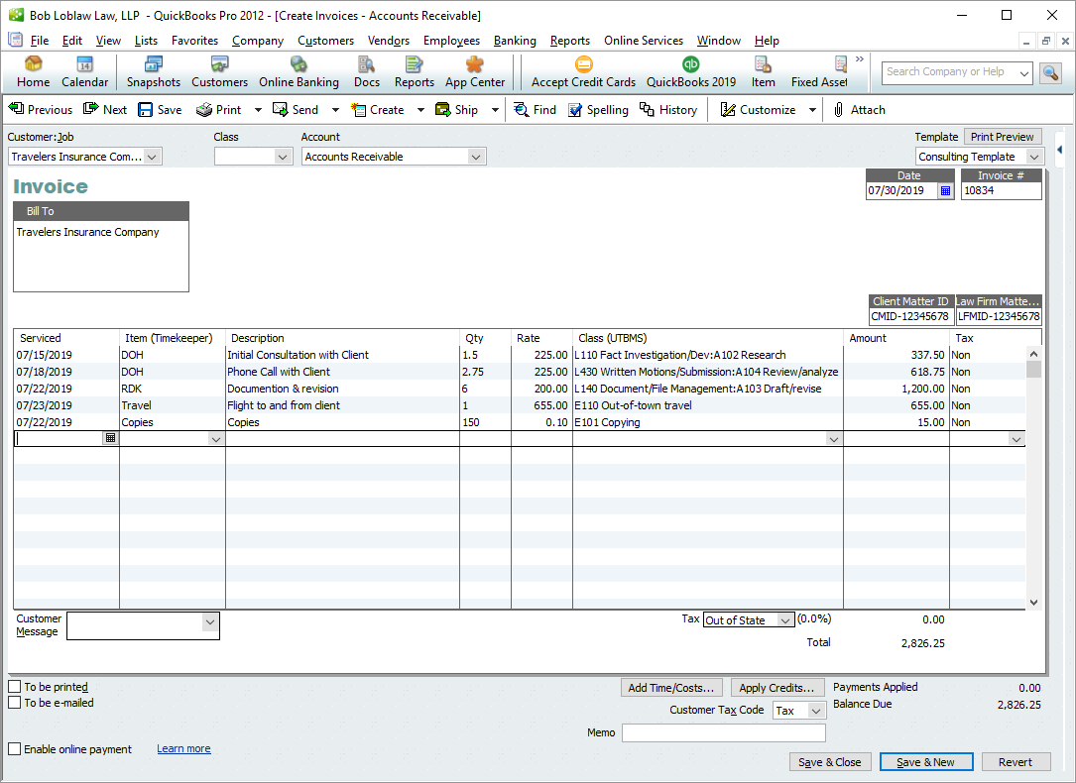View transaction History
The image size is (1076, 783).
point(668,110)
